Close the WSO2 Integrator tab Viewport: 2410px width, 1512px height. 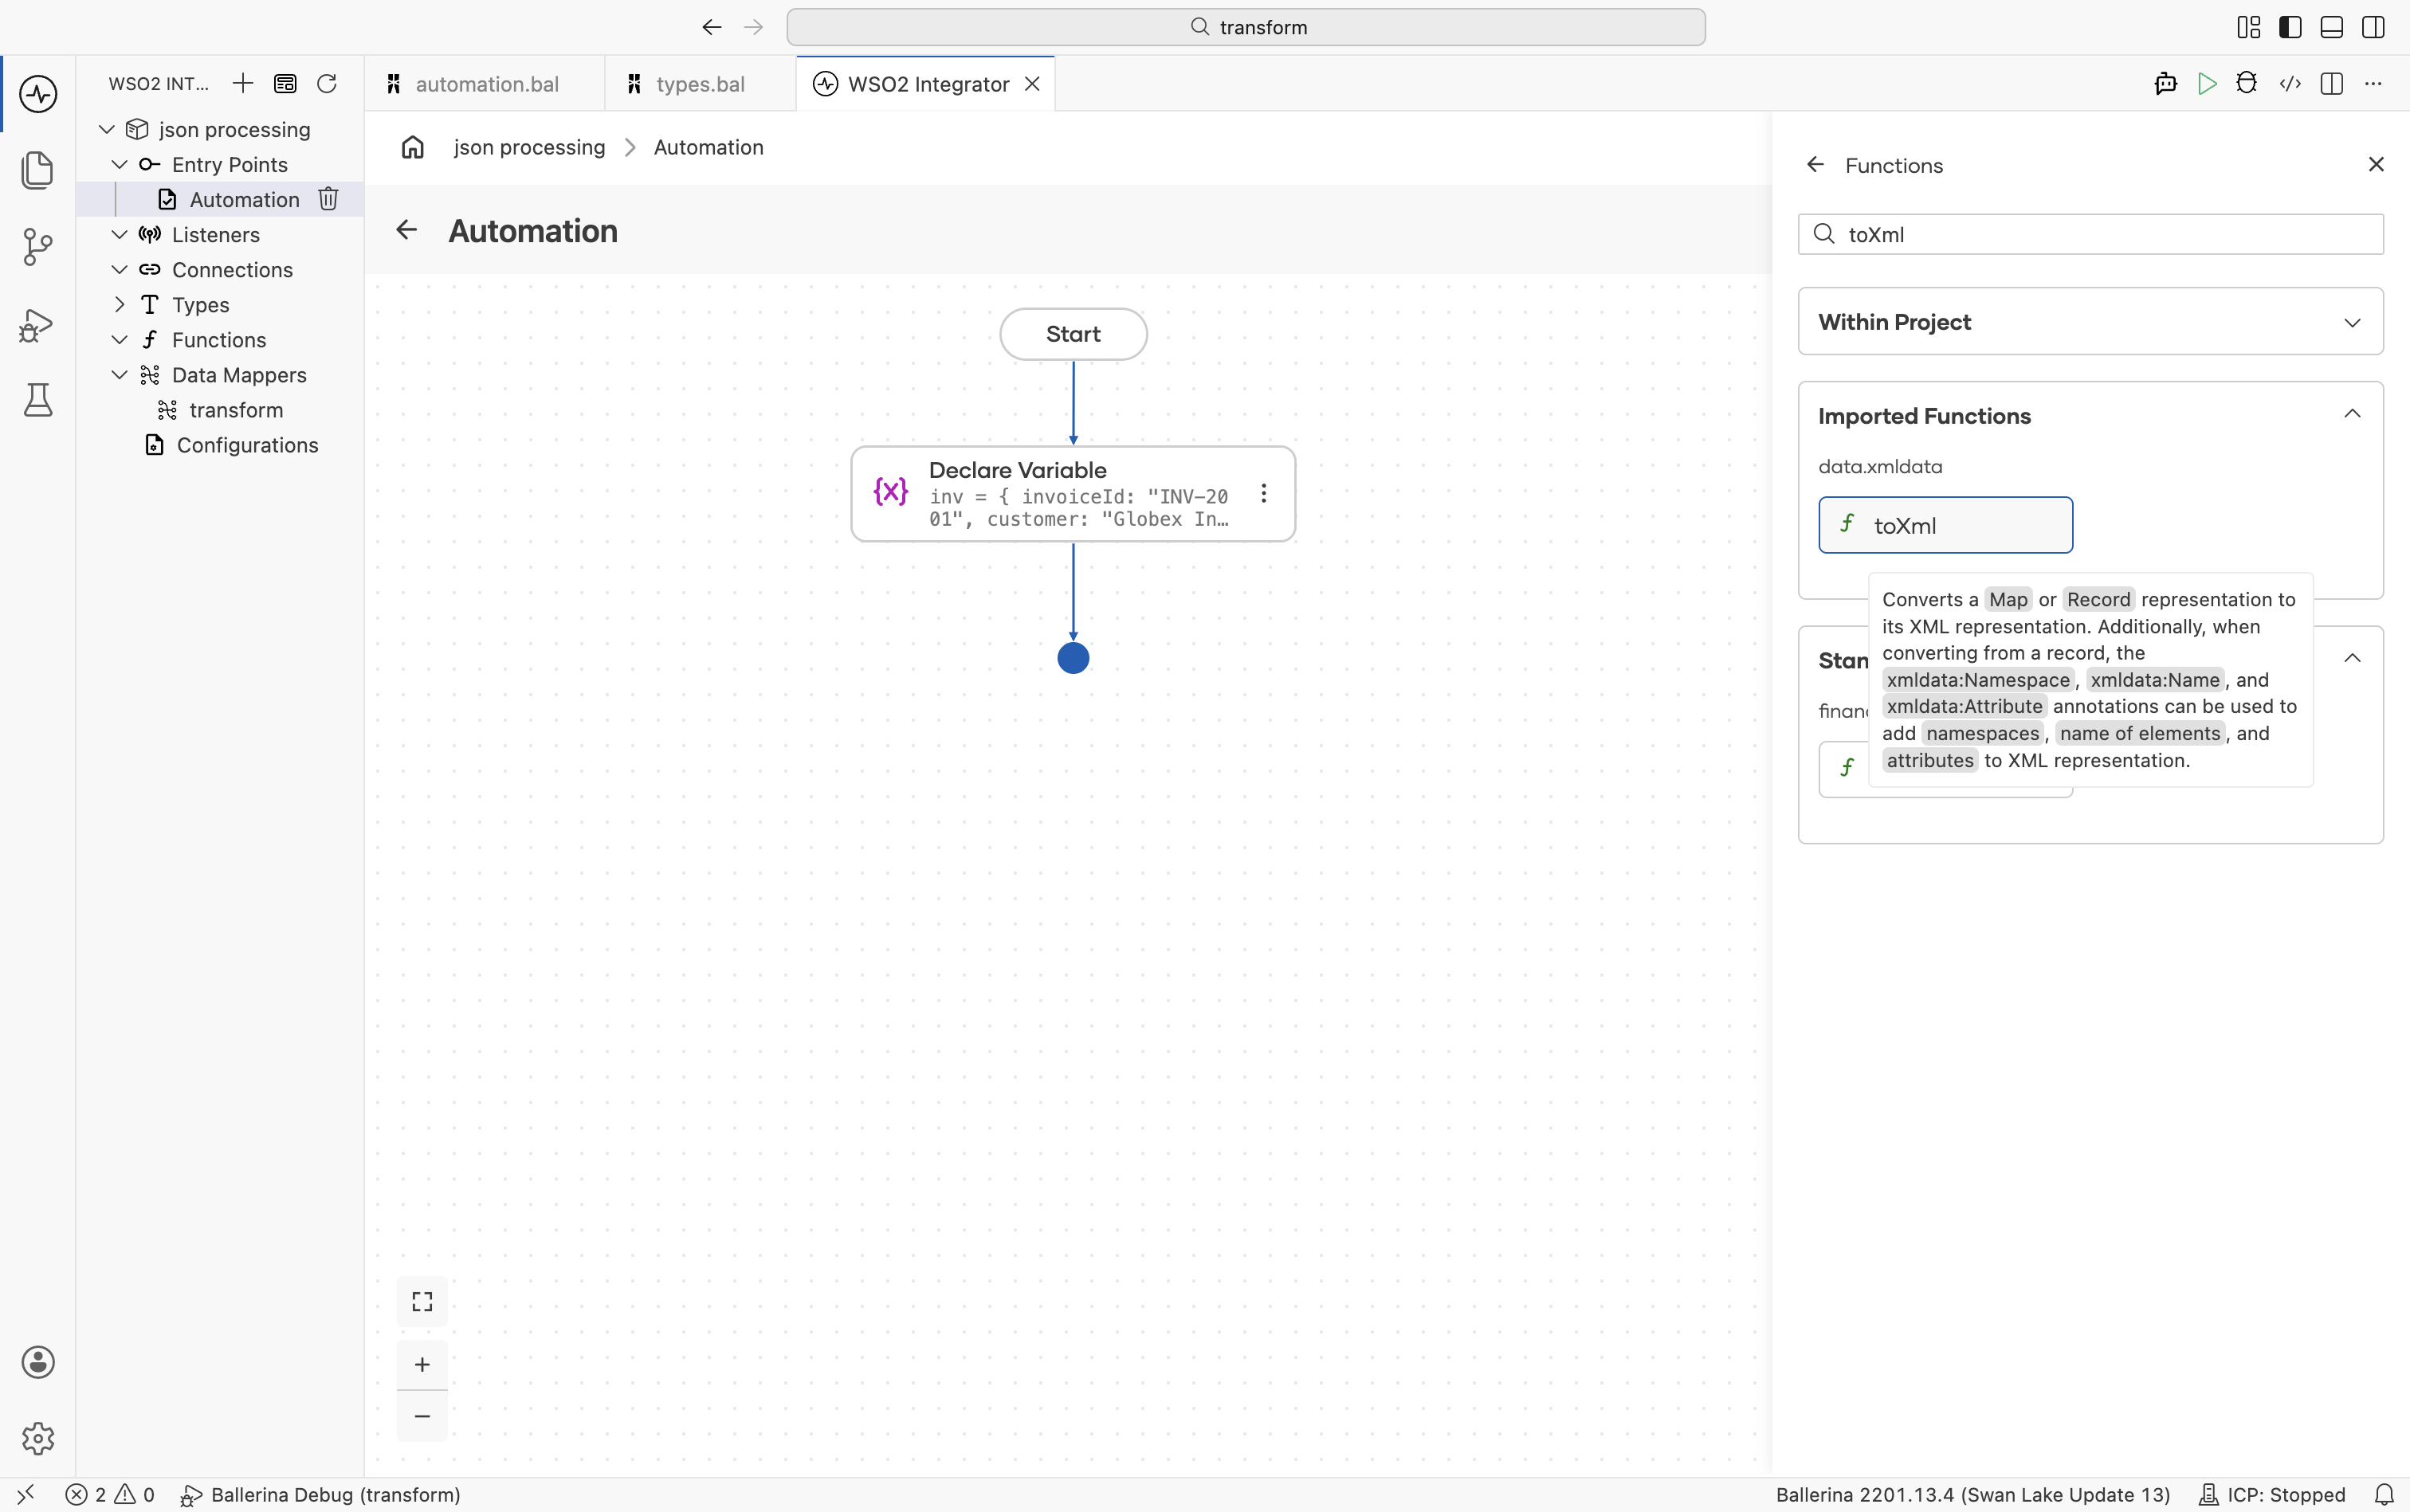1032,84
